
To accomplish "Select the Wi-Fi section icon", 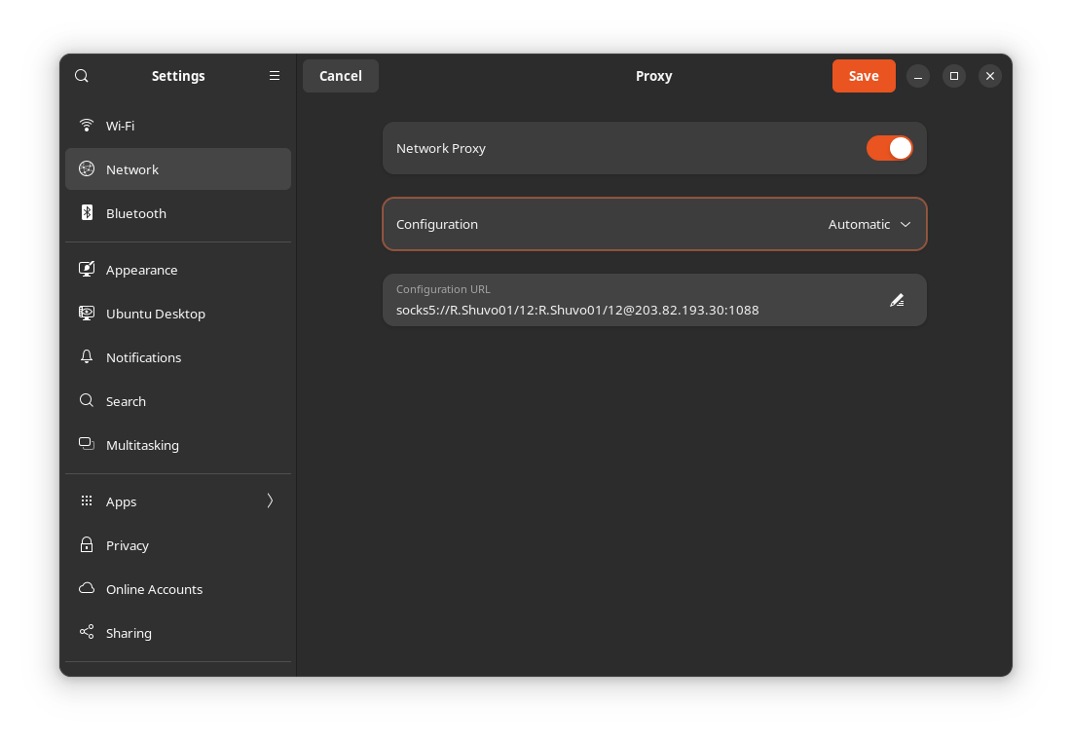I will pos(87,125).
